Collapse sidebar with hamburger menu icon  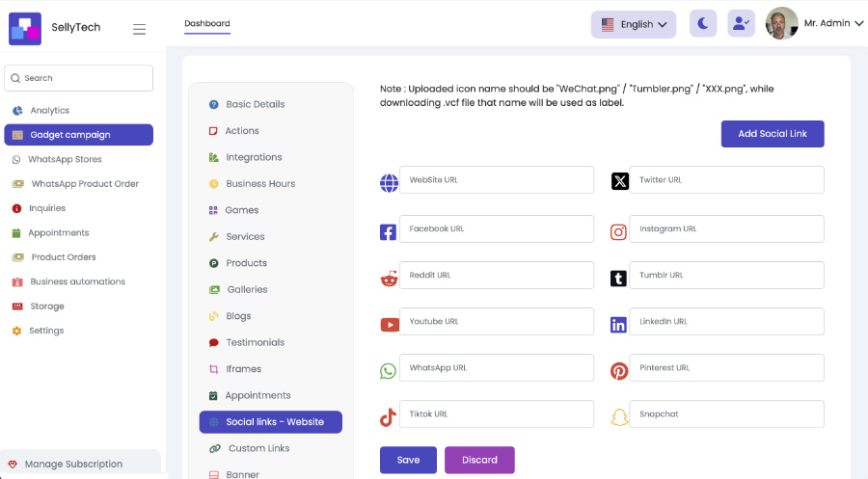[x=140, y=29]
